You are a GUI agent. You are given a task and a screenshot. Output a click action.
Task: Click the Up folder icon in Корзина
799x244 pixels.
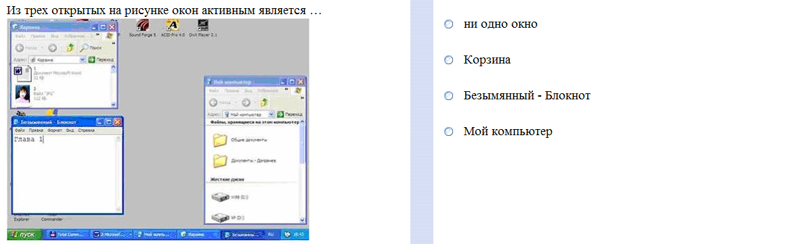point(71,48)
